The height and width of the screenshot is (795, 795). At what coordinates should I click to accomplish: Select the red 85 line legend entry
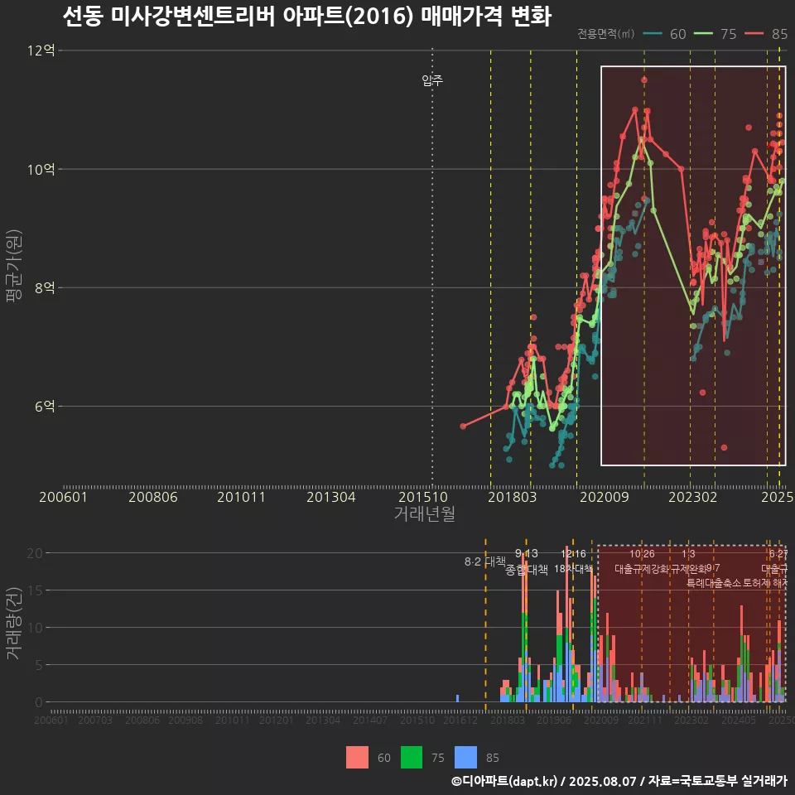766,34
